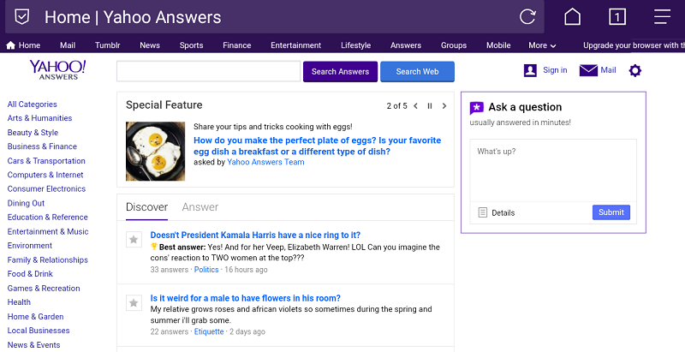Star the Kamala Harris question
The image size is (685, 352).
coord(134,239)
